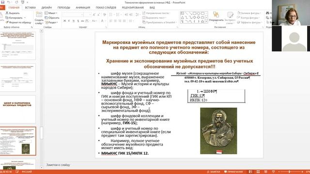Screen dimensions: 310x174
Task: Check spelling icon in status bar
Action: (17, 172)
